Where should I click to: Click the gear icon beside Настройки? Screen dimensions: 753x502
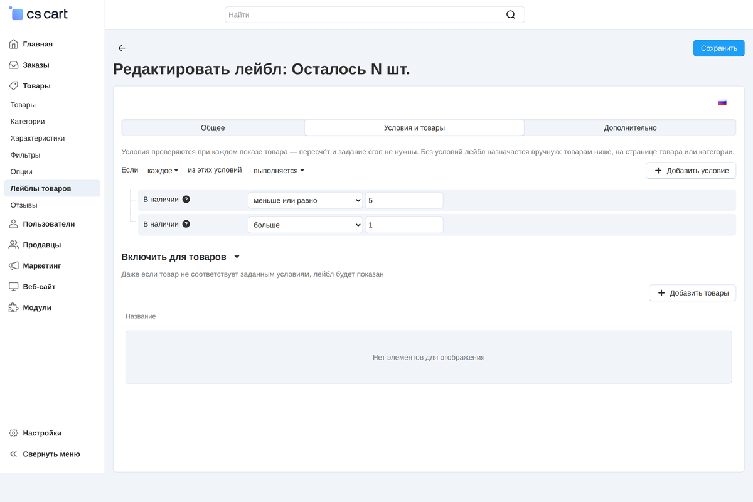click(x=14, y=433)
